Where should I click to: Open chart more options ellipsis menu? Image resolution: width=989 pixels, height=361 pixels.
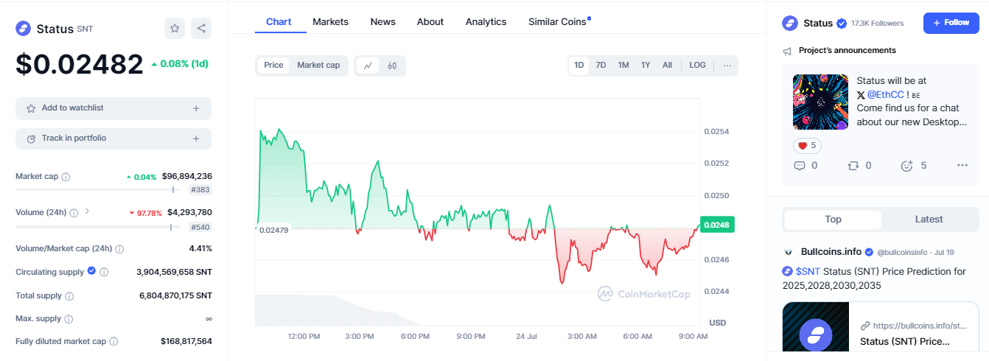point(727,66)
